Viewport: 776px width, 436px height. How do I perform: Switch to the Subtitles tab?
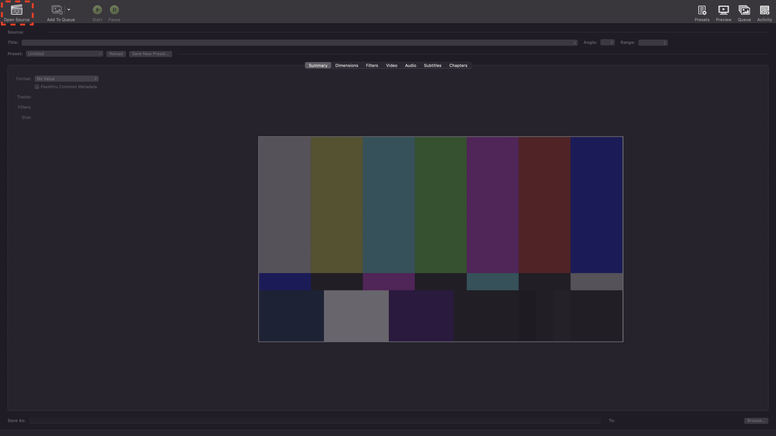(x=432, y=65)
